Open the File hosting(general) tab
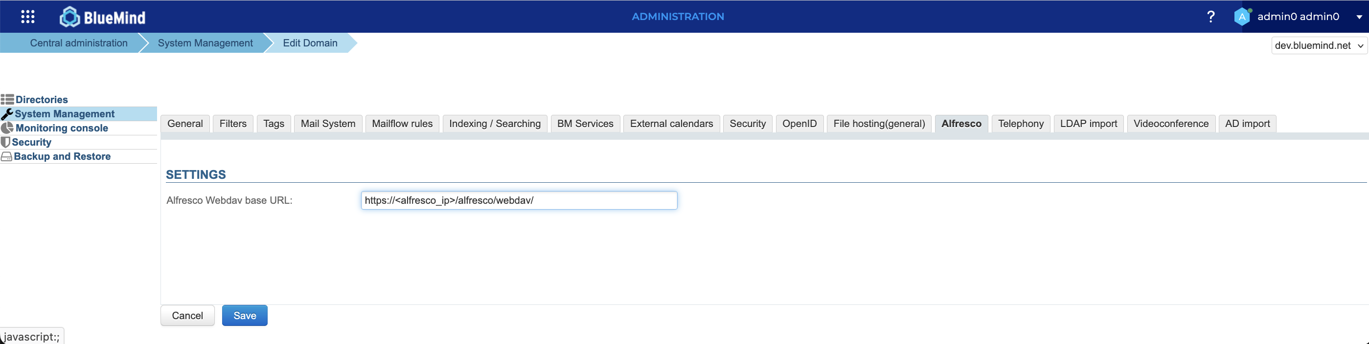Viewport: 1369px width, 344px height. (x=879, y=124)
